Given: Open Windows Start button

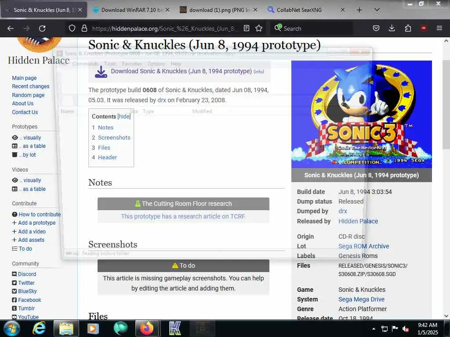Looking at the screenshot, I should [x=11, y=328].
